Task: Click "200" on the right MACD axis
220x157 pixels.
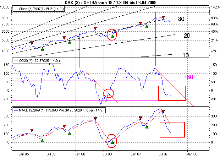Action: pyautogui.click(x=214, y=125)
